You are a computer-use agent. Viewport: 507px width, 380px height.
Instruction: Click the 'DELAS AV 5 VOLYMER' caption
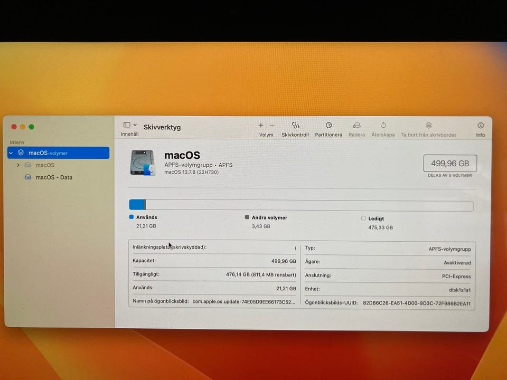coord(450,175)
